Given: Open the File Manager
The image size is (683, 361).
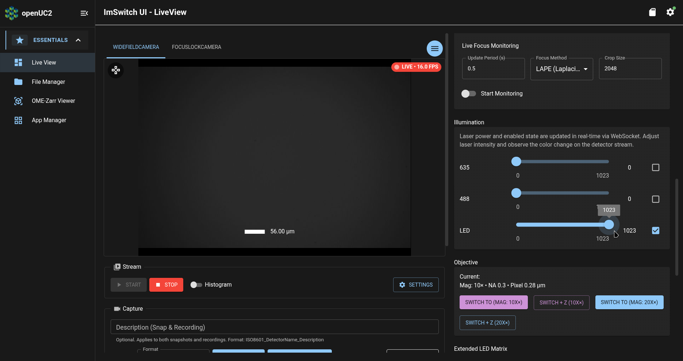Looking at the screenshot, I should tap(49, 82).
